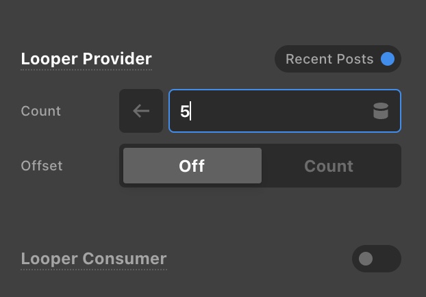
Task: Click the blue dot on Recent Posts
Action: pos(388,59)
